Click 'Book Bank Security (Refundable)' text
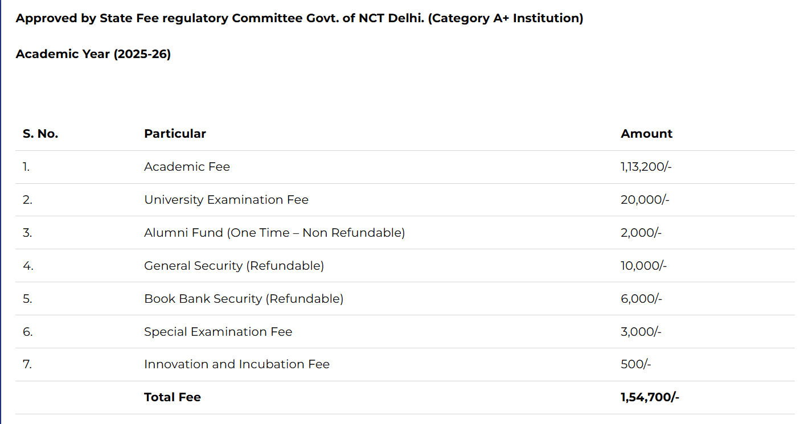Viewport: 808px width, 424px height. pyautogui.click(x=244, y=299)
